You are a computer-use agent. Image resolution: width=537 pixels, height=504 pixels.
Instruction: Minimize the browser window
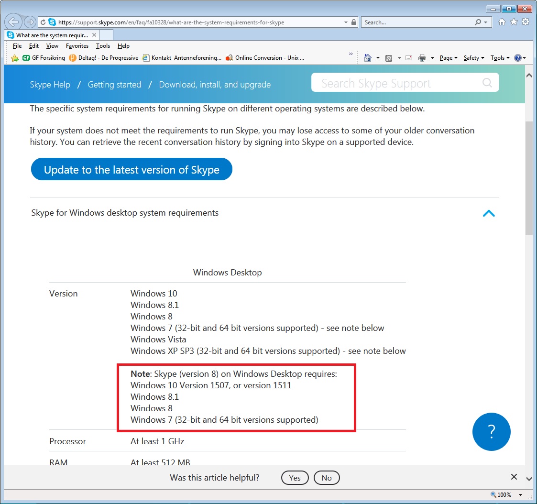[493, 9]
